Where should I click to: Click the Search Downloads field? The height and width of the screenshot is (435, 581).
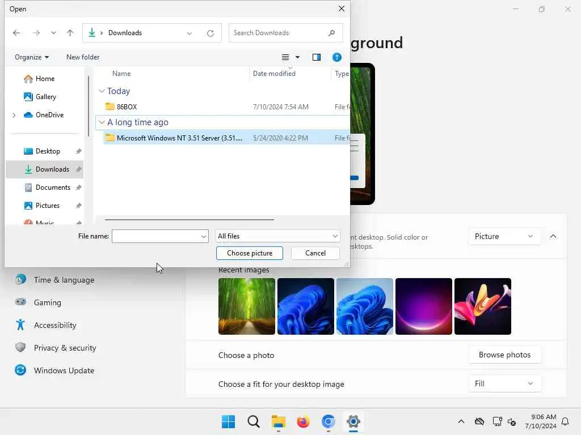tap(286, 33)
